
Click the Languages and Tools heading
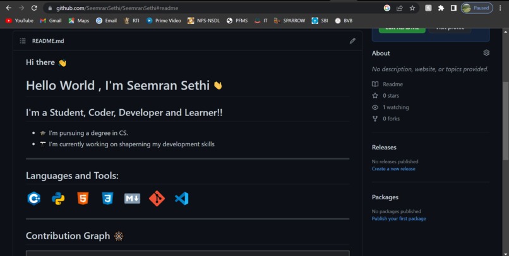pos(72,176)
